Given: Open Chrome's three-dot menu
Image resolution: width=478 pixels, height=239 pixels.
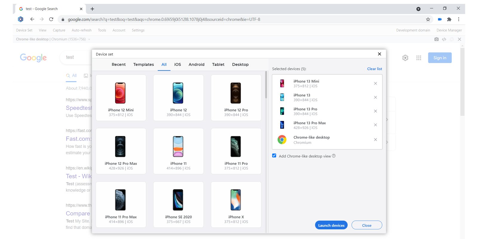Looking at the screenshot, I should (459, 19).
